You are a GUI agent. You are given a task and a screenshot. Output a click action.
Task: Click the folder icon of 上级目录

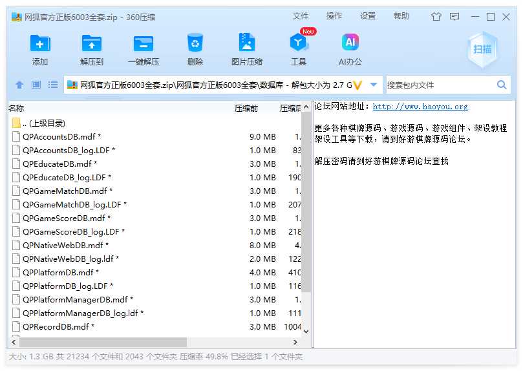tap(16, 123)
